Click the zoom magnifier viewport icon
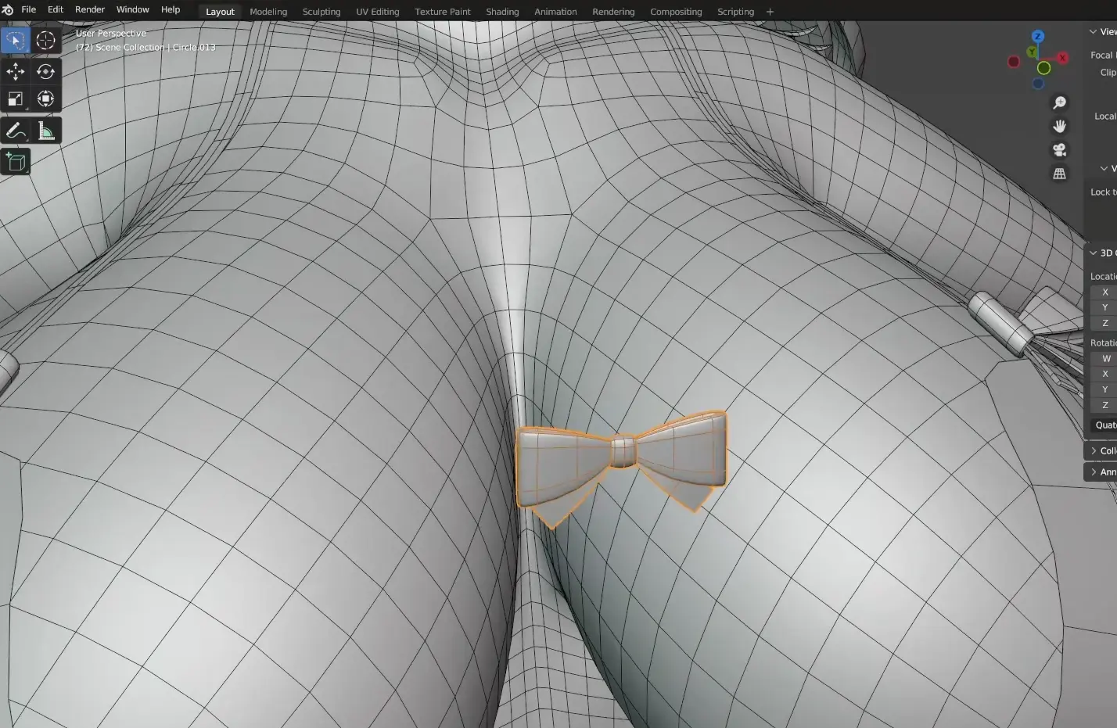Viewport: 1117px width, 728px height. coord(1059,103)
